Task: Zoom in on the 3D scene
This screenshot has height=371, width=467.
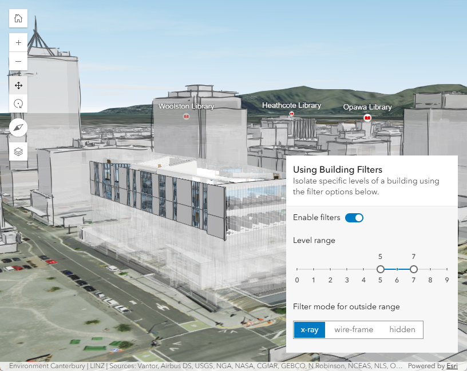Action: coord(18,43)
